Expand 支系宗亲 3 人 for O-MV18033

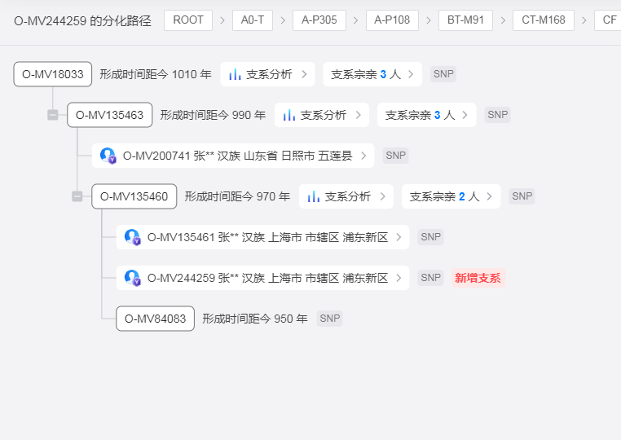[372, 74]
